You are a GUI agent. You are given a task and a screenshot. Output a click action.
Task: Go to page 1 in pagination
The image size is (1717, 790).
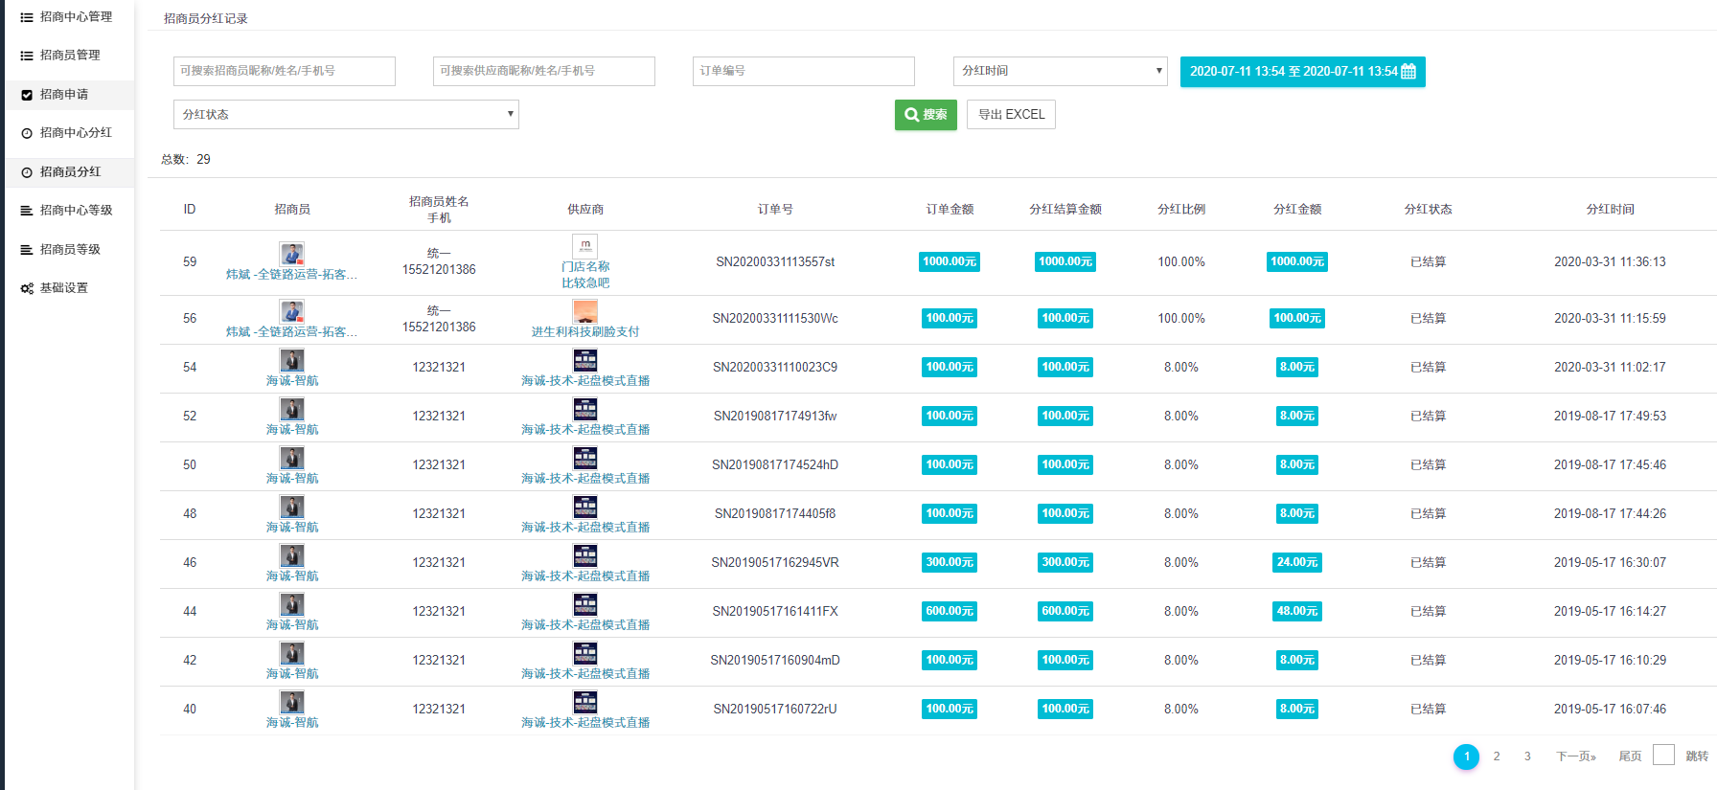coord(1466,756)
